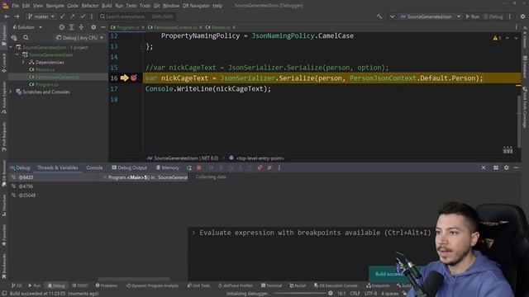Expand all nodes in the Solution explorer

click(71, 27)
